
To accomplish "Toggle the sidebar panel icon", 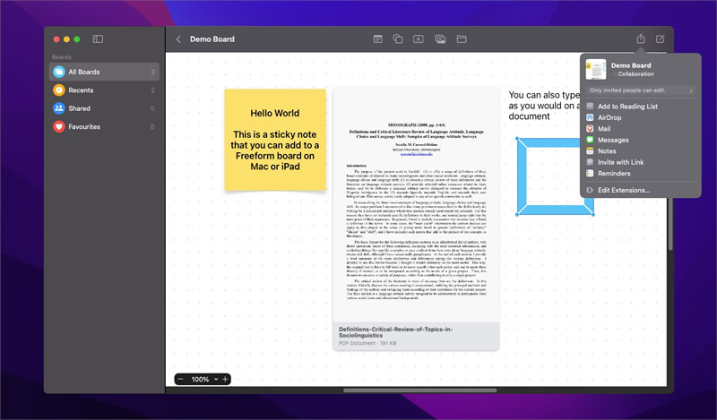I will pyautogui.click(x=98, y=39).
